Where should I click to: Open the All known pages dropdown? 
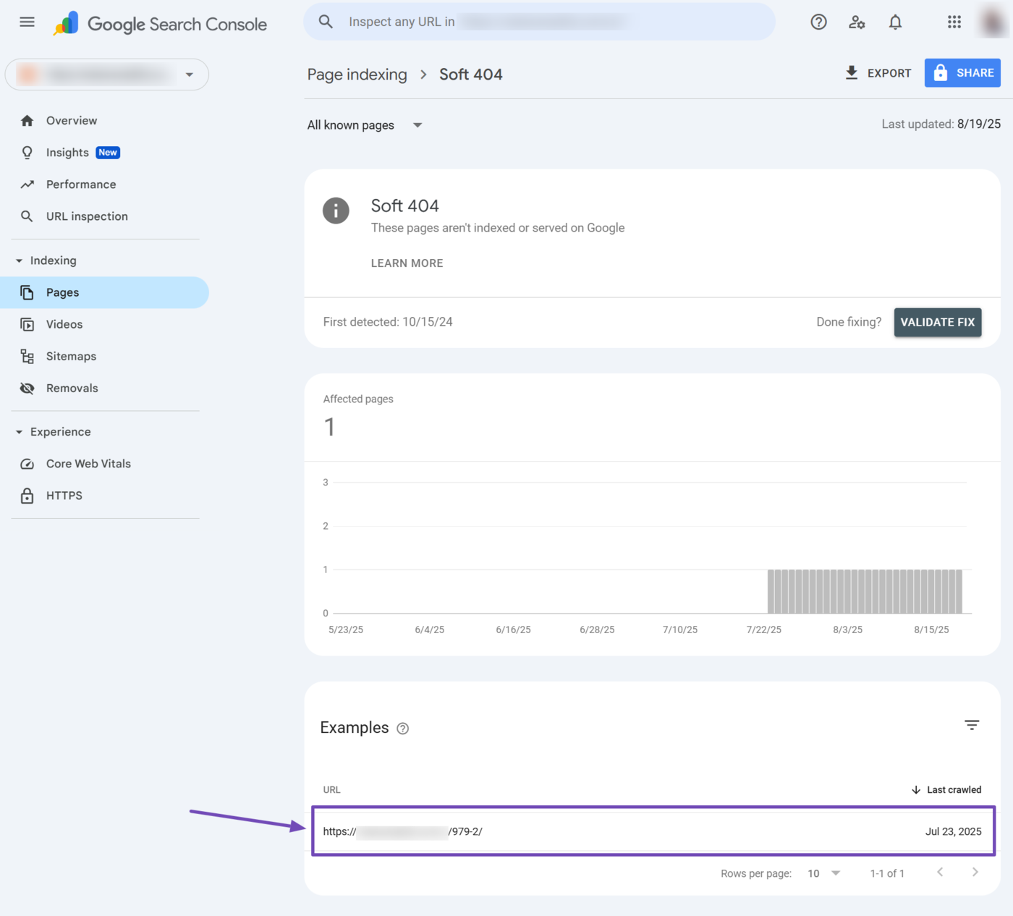click(x=365, y=125)
